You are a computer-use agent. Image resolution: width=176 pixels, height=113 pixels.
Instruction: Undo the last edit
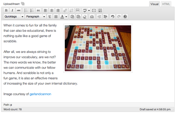113,17
